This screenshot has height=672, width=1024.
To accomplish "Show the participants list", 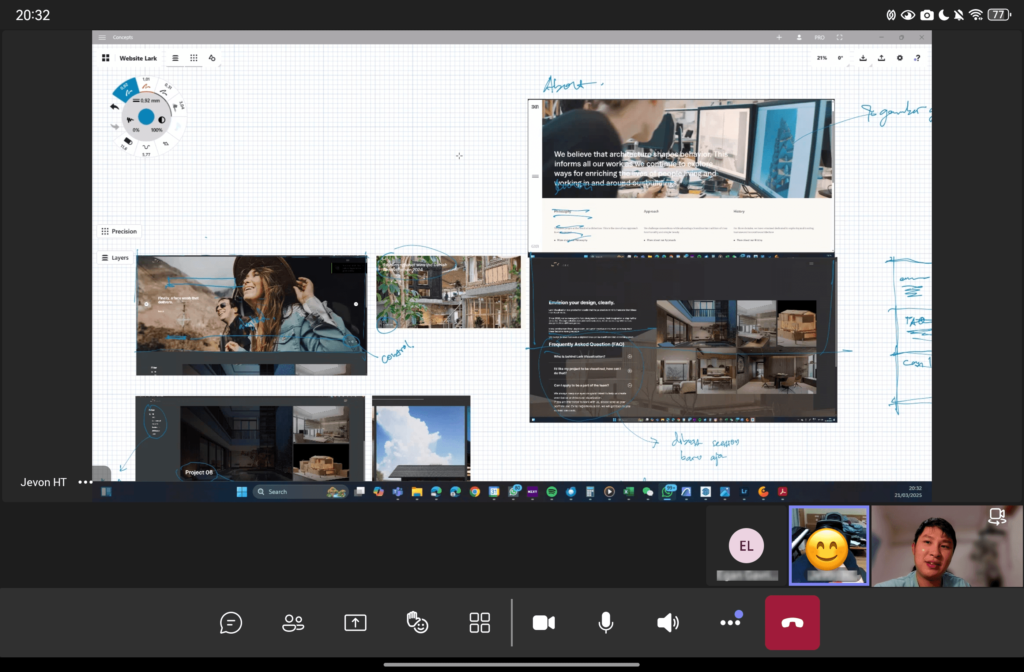I will 293,623.
